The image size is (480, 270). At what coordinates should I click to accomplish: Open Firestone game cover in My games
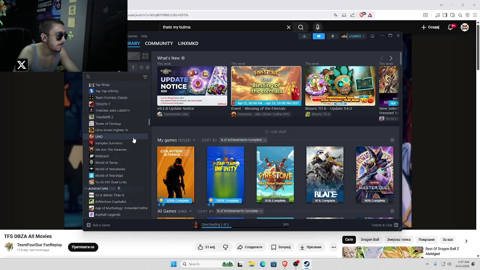275,175
